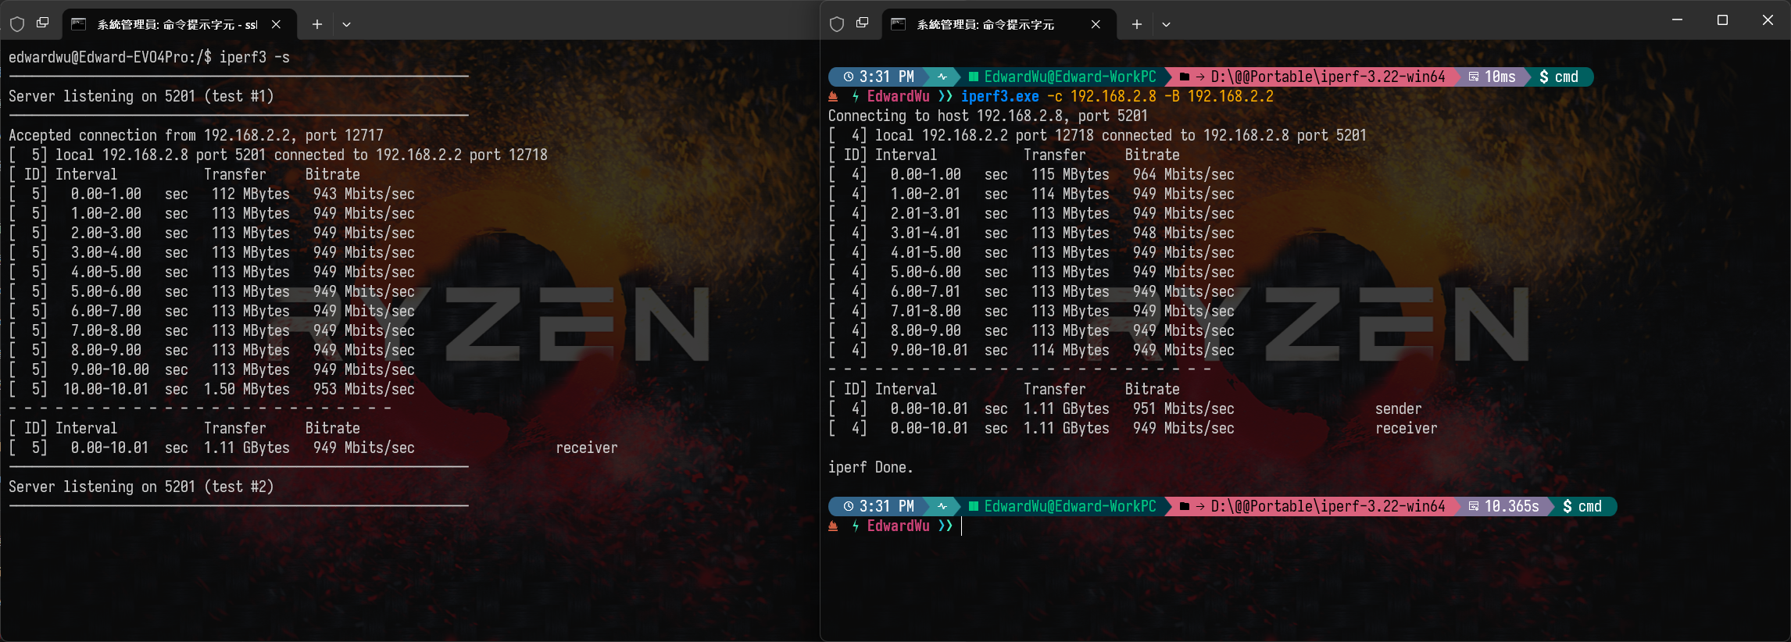Click the 'iperf3.exe' command in the right terminal
1791x642 pixels.
pos(1000,96)
